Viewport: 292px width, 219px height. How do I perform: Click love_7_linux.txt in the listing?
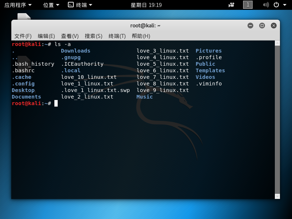(162, 77)
